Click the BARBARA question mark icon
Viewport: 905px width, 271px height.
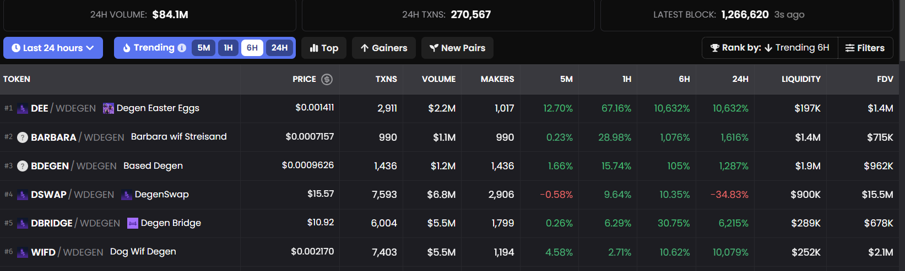(23, 137)
